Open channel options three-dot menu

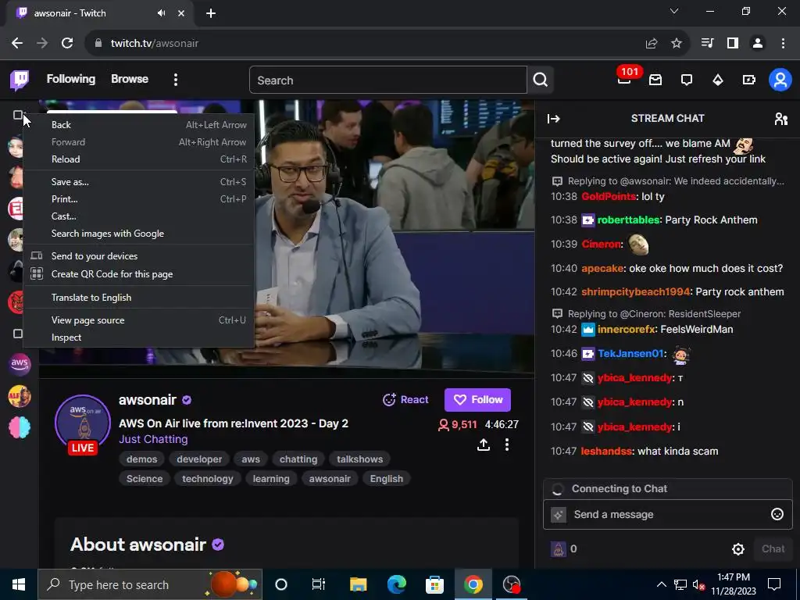pos(506,445)
